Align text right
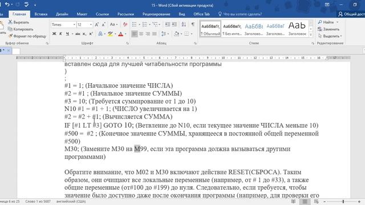The width and height of the screenshot is (365, 205). (148, 34)
